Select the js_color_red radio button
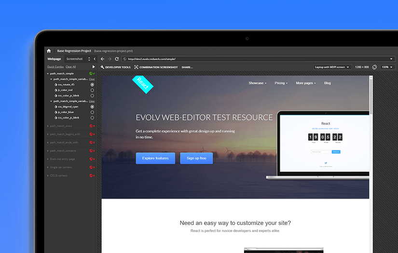The width and height of the screenshot is (398, 253). click(92, 90)
